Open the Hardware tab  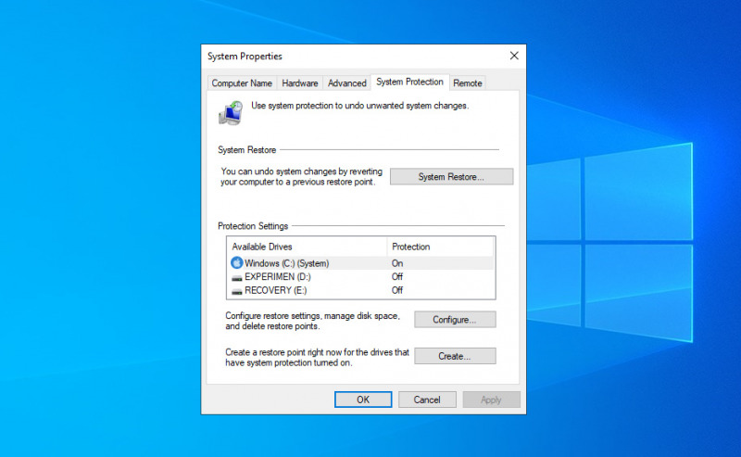point(299,83)
